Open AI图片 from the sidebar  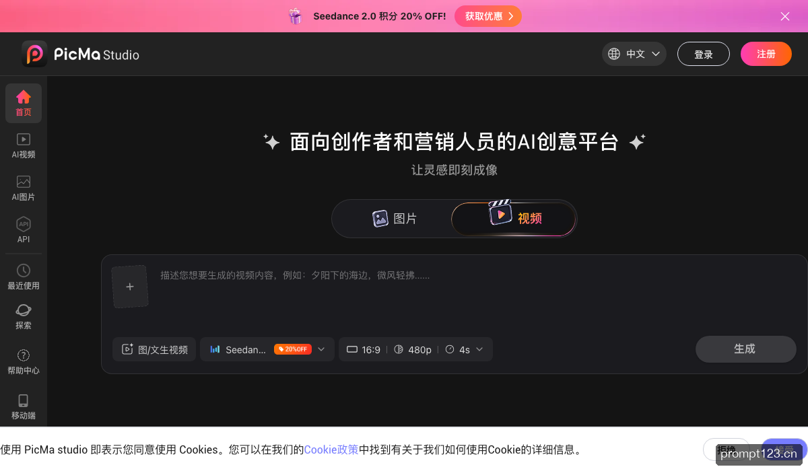tap(24, 188)
